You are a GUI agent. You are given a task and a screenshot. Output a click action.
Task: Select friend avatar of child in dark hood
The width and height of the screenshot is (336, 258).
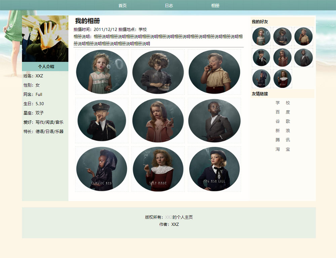coord(261,78)
